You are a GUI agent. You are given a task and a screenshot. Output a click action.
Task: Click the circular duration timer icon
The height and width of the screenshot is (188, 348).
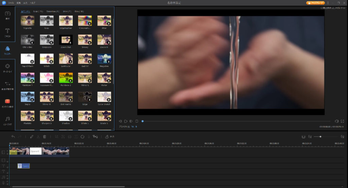[x=82, y=137]
